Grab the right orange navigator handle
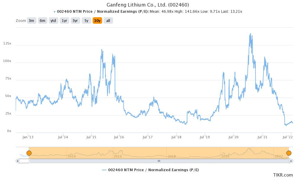This screenshot has width=296, height=178. pyautogui.click(x=289, y=153)
